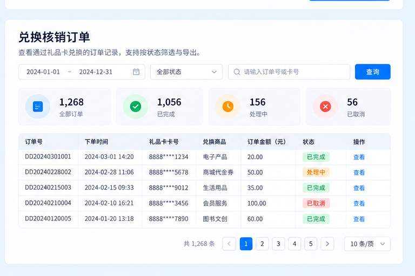Click the green completed checkmark icon
The width and height of the screenshot is (415, 276).
point(136,106)
